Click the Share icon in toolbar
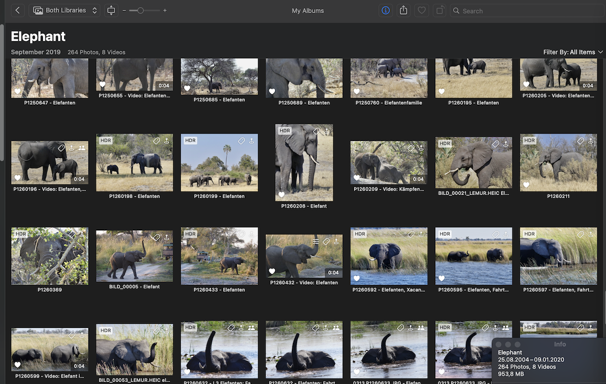 click(x=403, y=10)
